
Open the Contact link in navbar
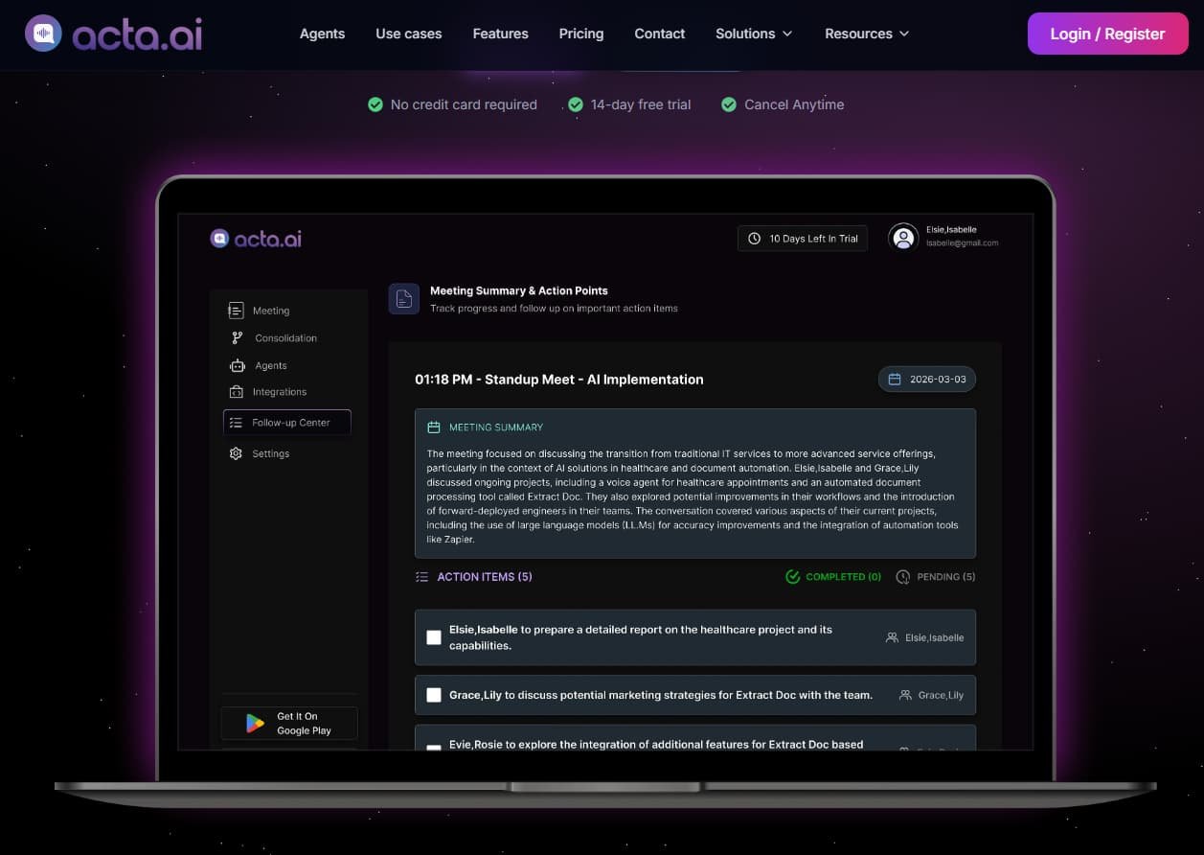click(x=659, y=34)
